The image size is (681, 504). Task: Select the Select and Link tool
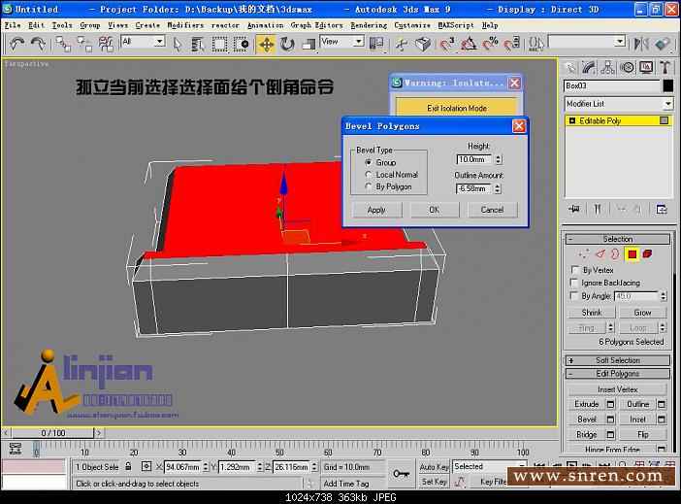(x=63, y=44)
